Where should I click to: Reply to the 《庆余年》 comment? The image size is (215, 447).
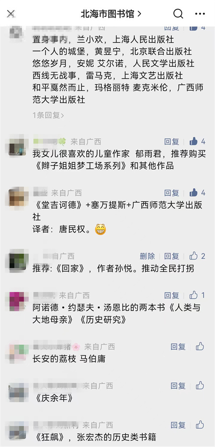pyautogui.click(x=178, y=386)
